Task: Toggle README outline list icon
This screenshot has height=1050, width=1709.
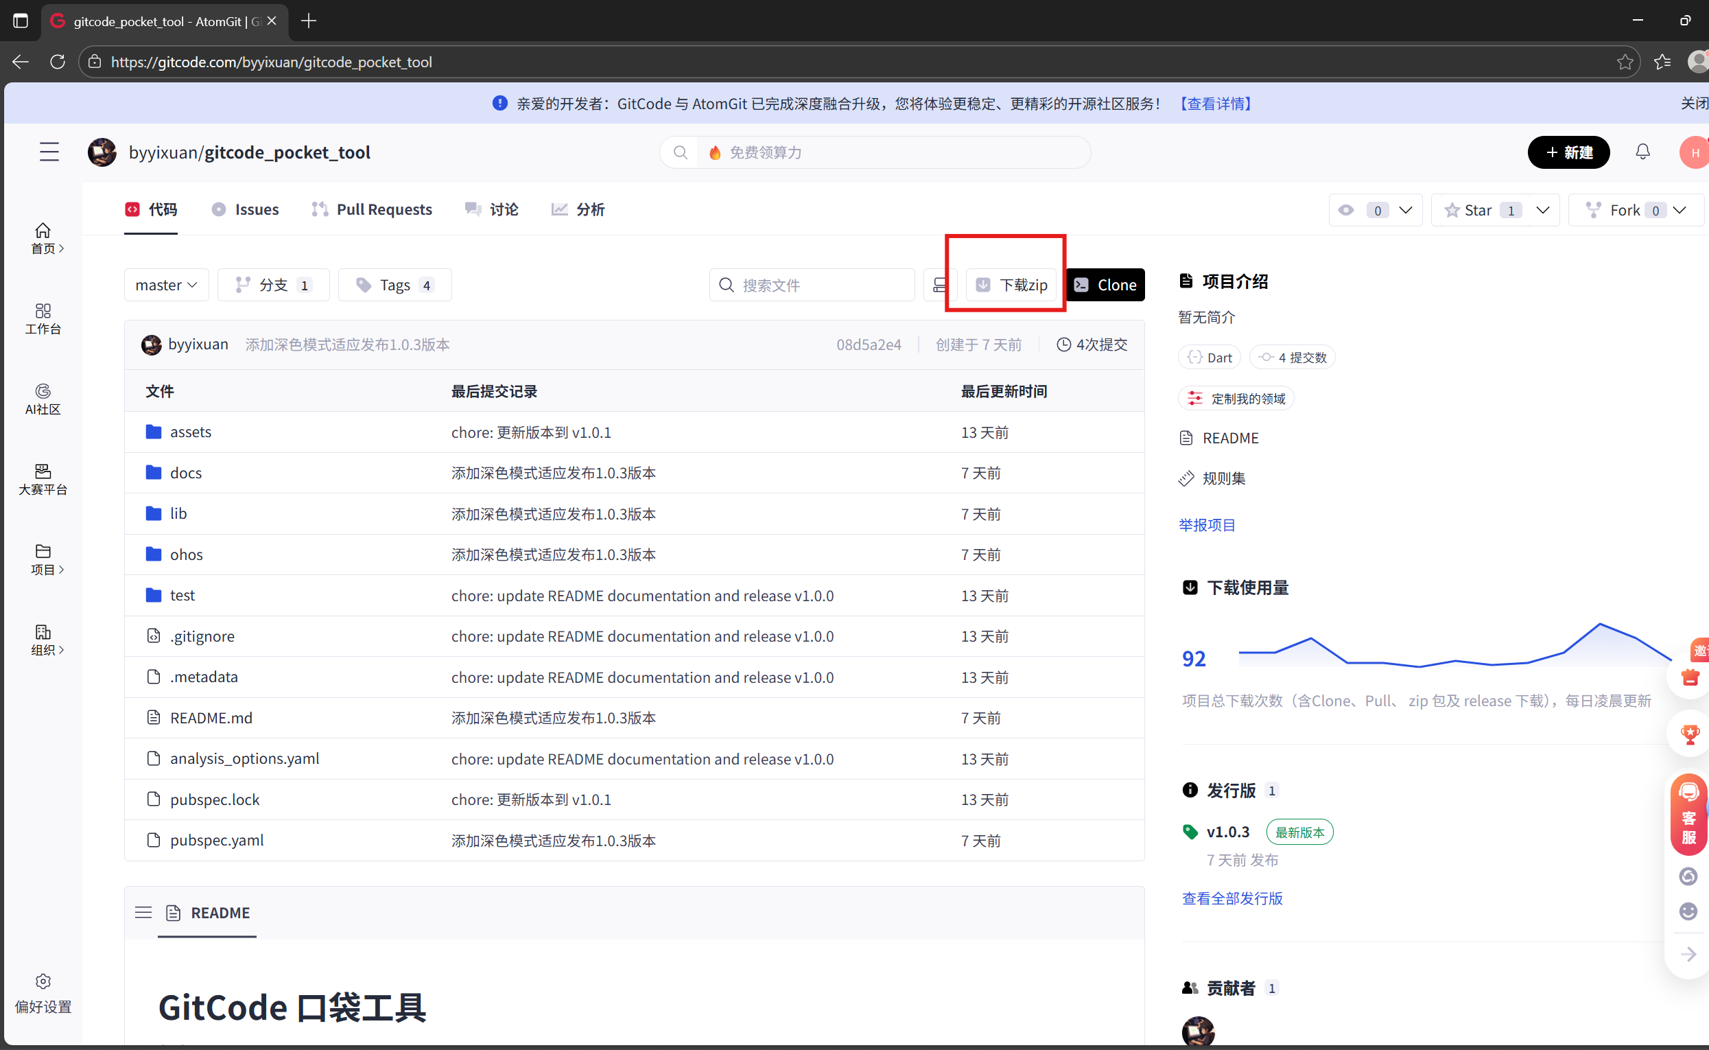Action: tap(143, 912)
